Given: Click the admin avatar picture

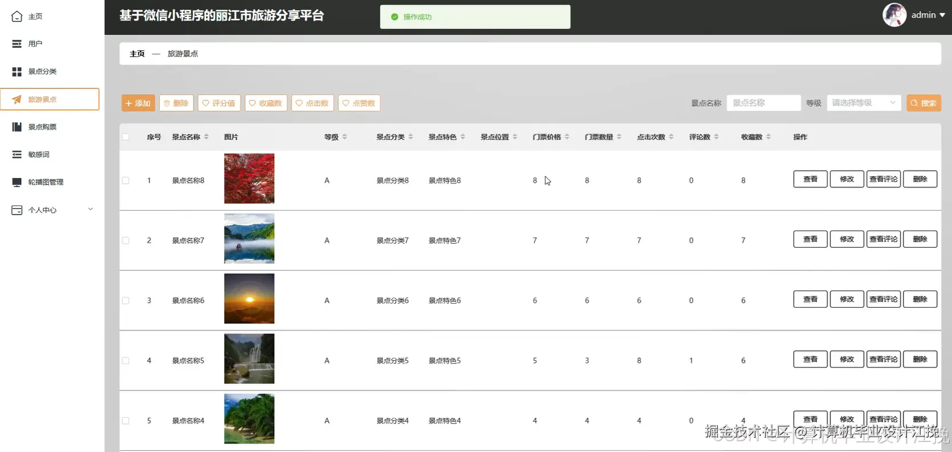Looking at the screenshot, I should (x=894, y=15).
